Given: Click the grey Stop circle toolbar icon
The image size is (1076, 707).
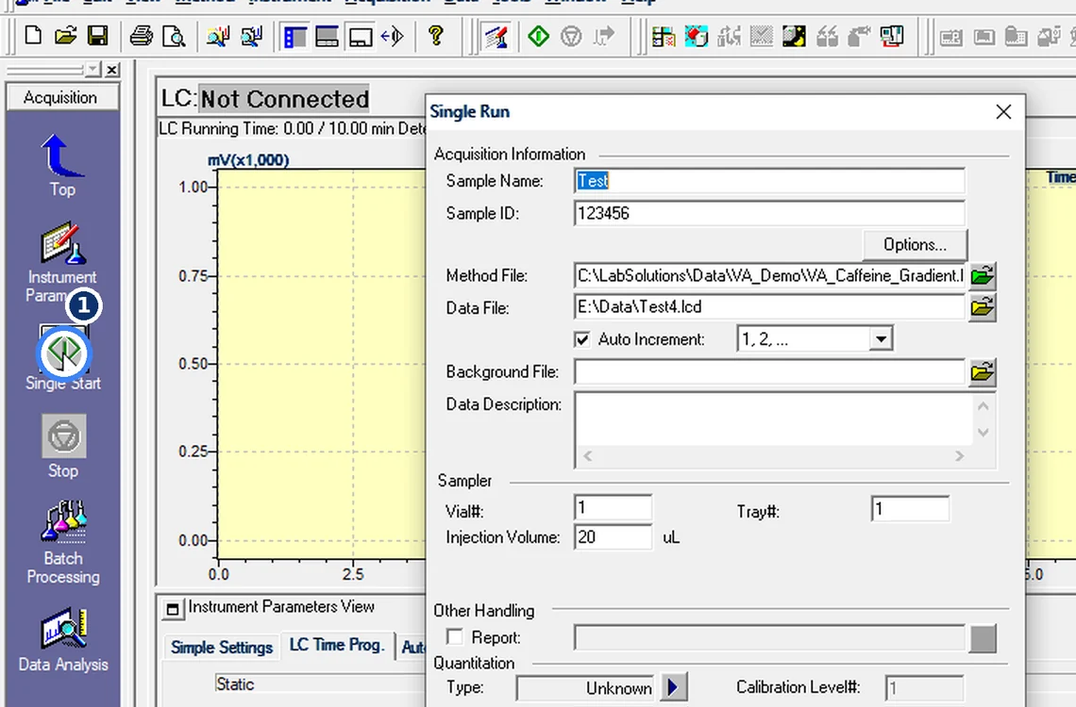Looking at the screenshot, I should coord(571,36).
